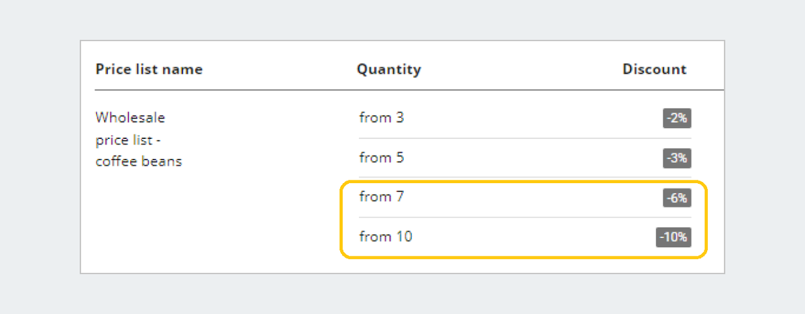Open the Wholesale price list name
Image resolution: width=805 pixels, height=314 pixels.
(x=130, y=118)
